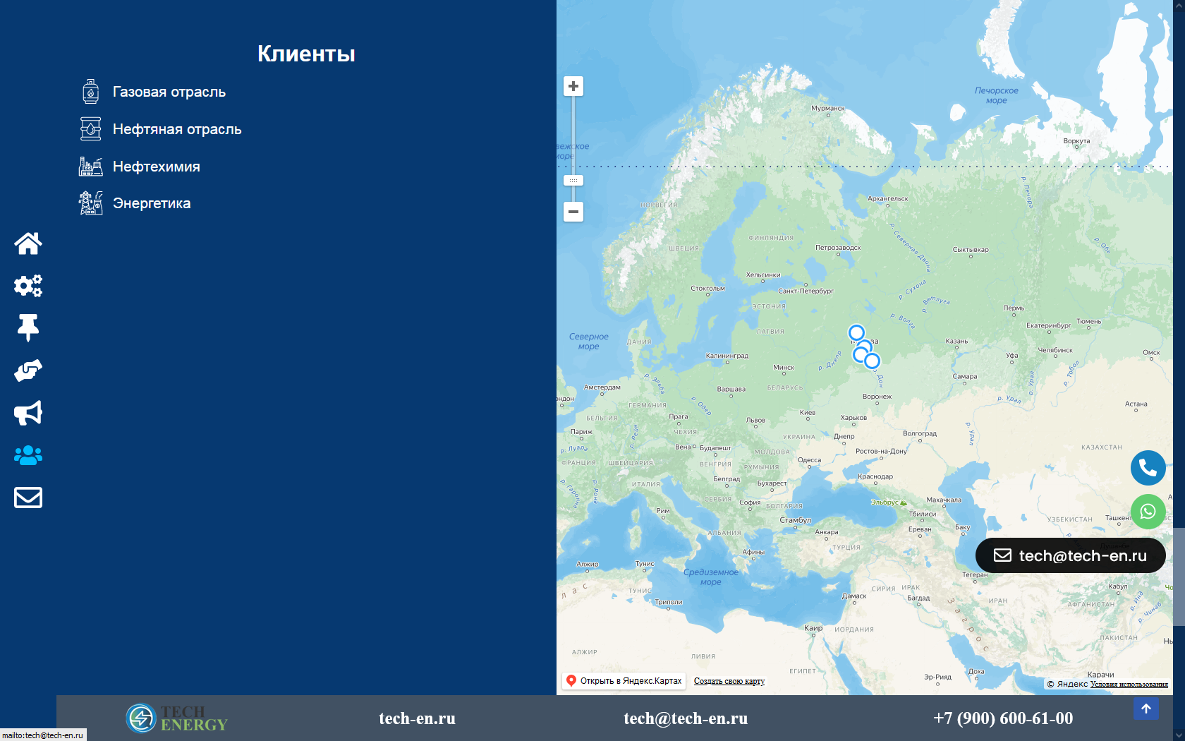
Task: Visit tech-en.ru link in the footer
Action: pyautogui.click(x=417, y=718)
